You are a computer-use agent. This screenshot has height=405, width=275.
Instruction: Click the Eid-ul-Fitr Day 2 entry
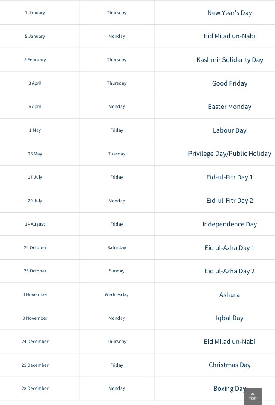(229, 201)
